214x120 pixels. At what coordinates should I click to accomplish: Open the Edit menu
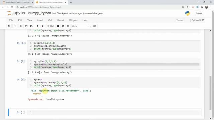[x=20, y=20]
